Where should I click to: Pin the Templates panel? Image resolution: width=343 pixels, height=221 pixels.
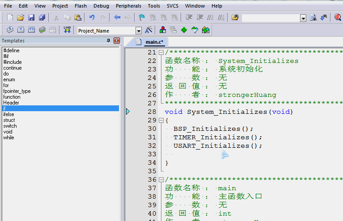(x=108, y=41)
